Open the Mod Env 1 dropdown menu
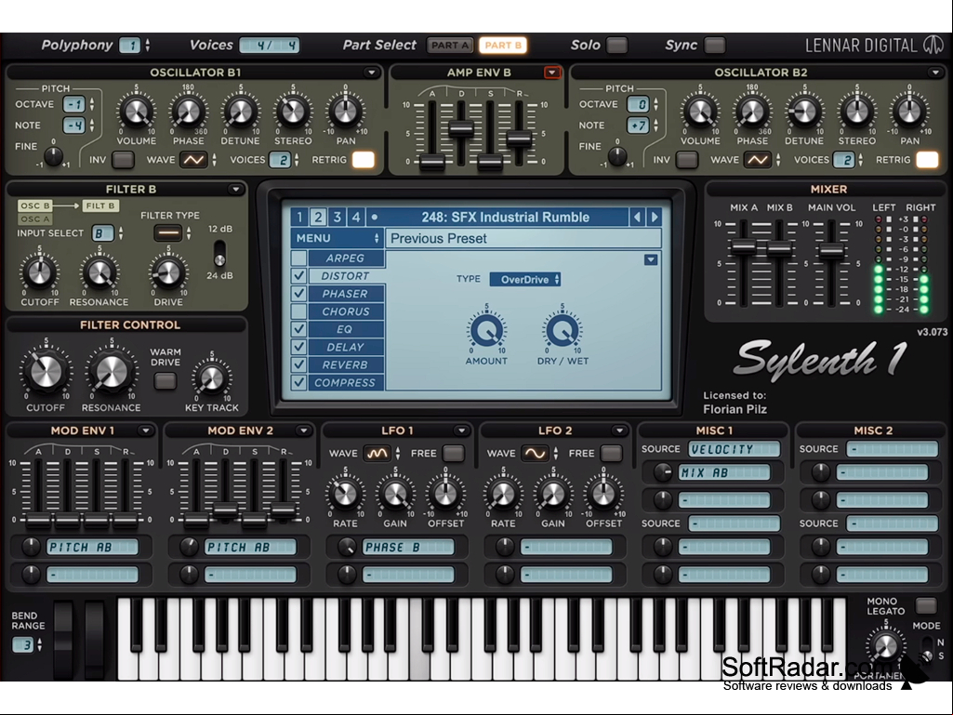This screenshot has height=715, width=953. click(145, 430)
